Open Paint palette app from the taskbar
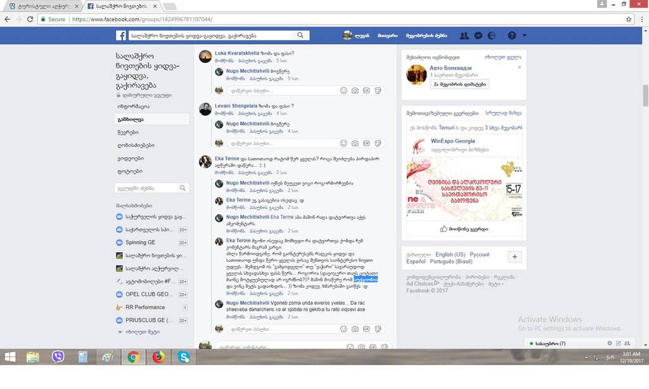 [x=108, y=357]
